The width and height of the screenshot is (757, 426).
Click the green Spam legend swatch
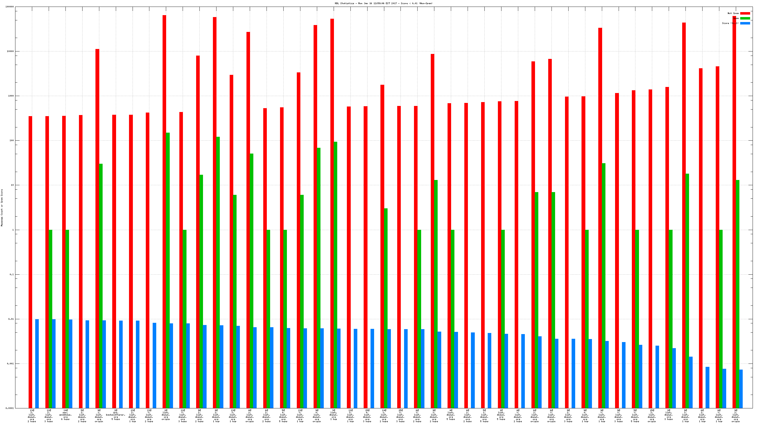click(745, 18)
